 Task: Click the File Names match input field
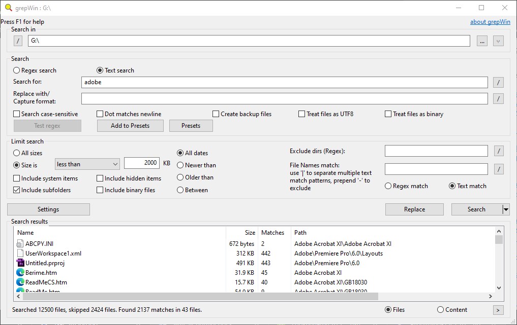coord(436,169)
